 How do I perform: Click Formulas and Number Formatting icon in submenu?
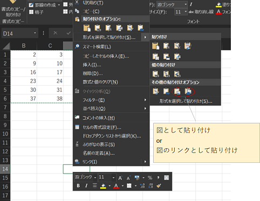(x=177, y=46)
